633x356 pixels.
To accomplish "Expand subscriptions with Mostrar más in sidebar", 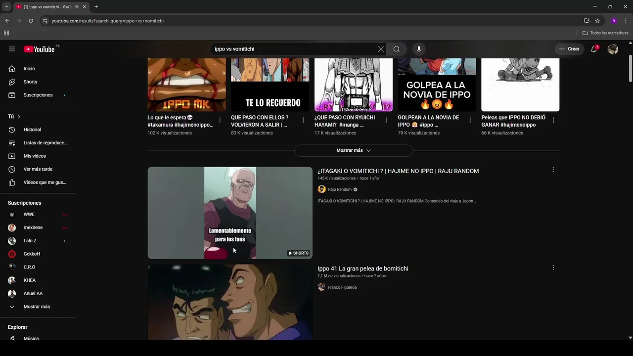I will (x=38, y=307).
